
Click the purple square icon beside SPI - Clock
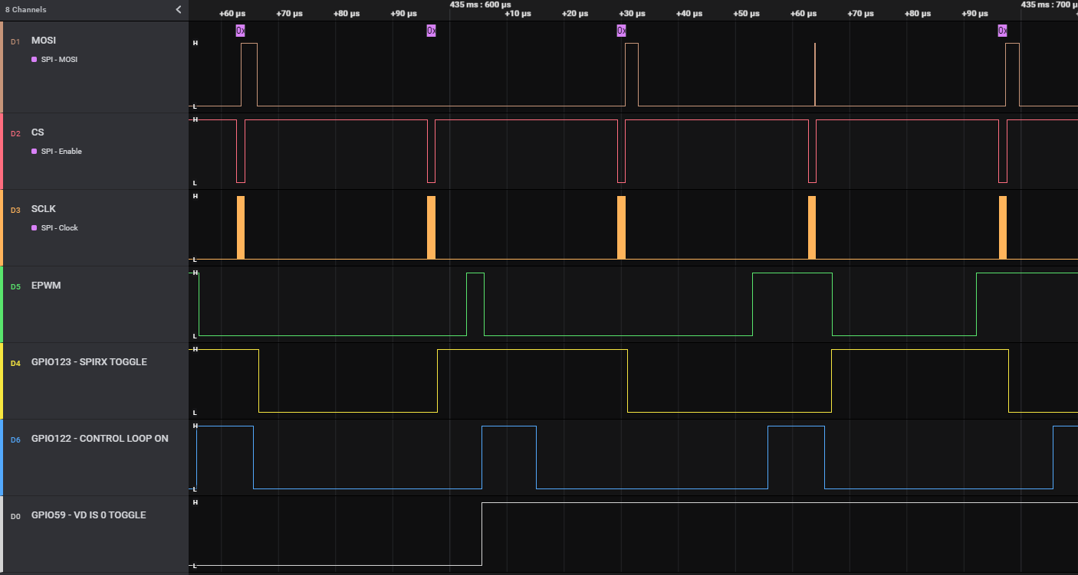(34, 228)
